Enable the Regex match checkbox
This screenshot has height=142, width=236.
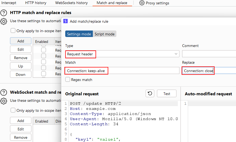(x=68, y=80)
